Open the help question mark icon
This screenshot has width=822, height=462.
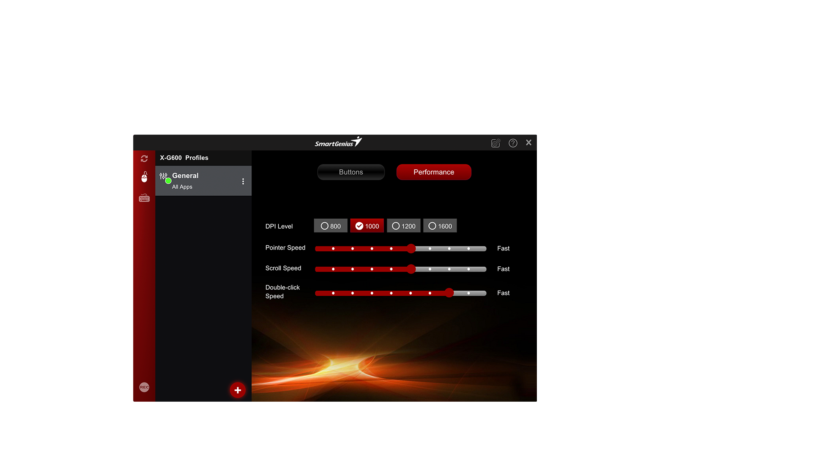pos(513,143)
